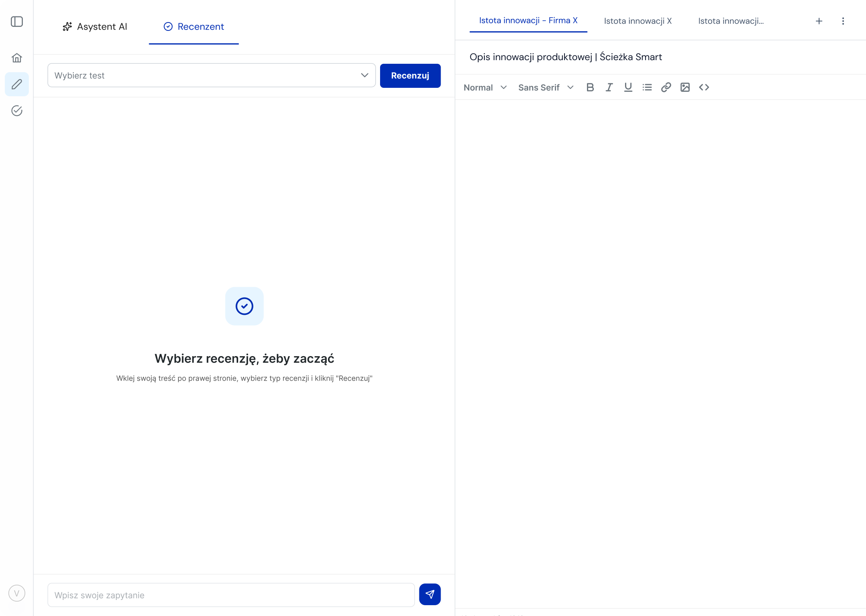
Task: Focus the Wpisz swoje zapytanie field
Action: (x=231, y=595)
